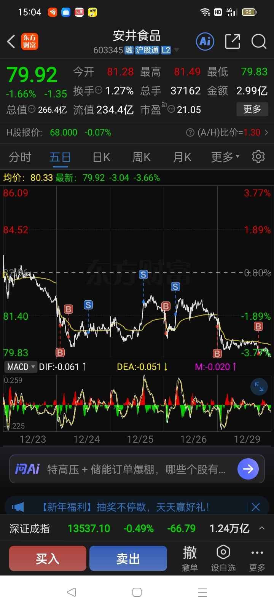This screenshot has height=609, width=274.
Task: Switch to the 日K tab
Action: pos(102,157)
